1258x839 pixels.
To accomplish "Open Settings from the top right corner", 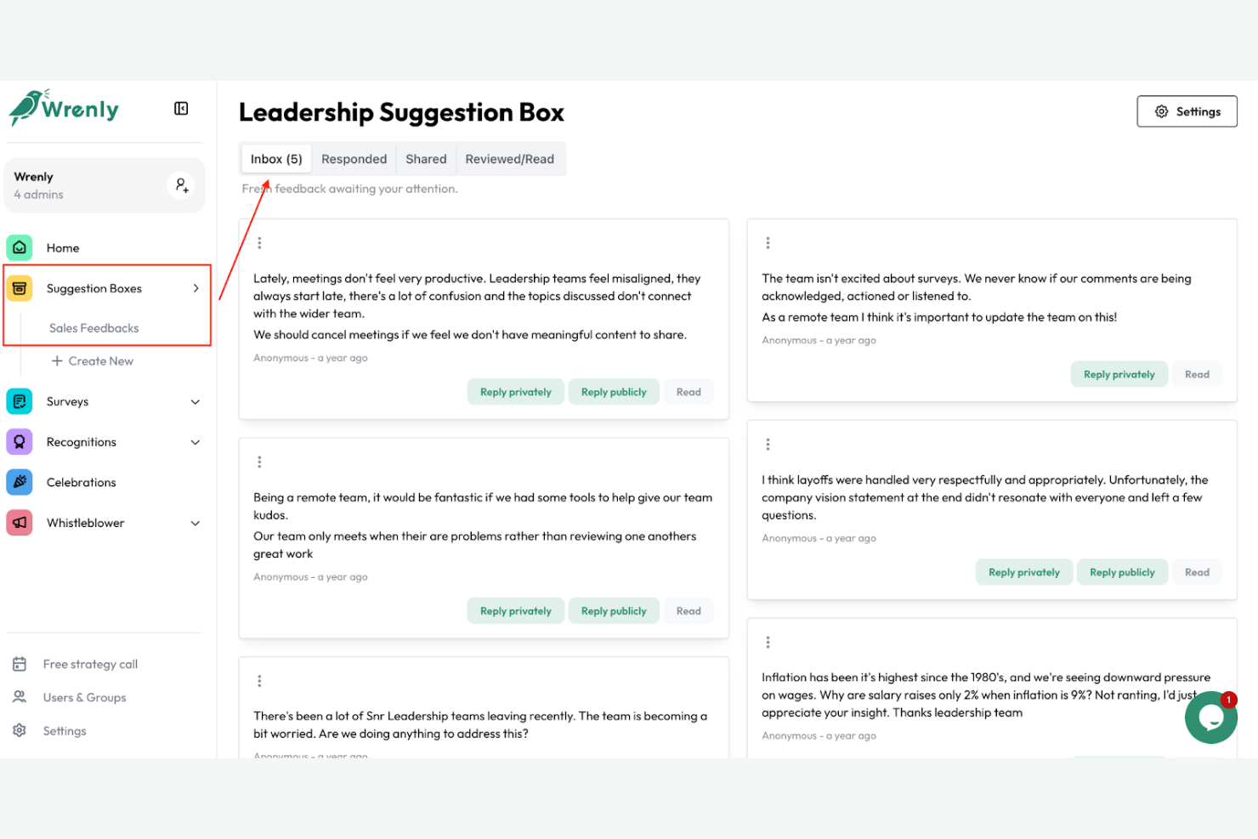I will click(x=1187, y=111).
